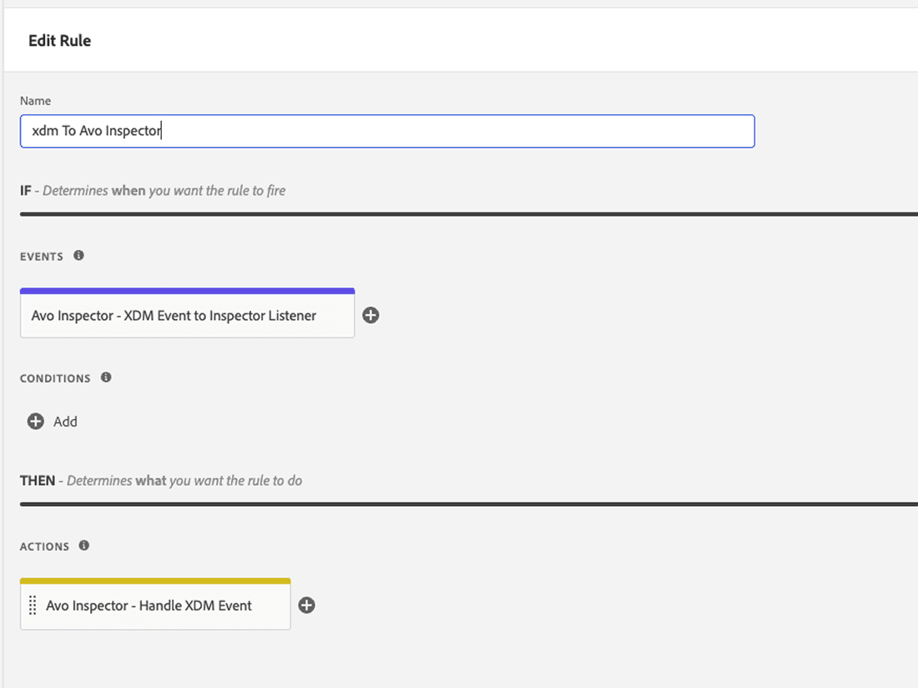Click the purple bar atop the event card

click(x=187, y=291)
